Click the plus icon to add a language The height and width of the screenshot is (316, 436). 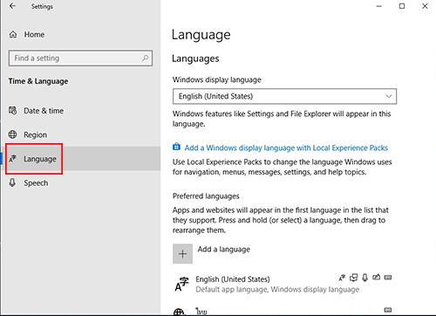click(182, 254)
